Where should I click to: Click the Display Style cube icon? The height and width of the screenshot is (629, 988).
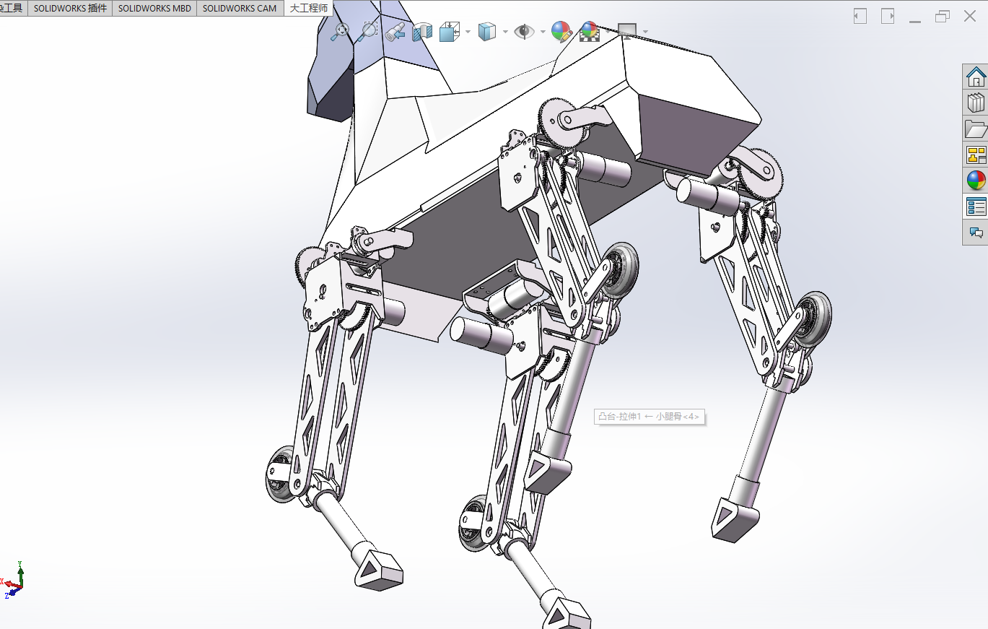click(487, 31)
